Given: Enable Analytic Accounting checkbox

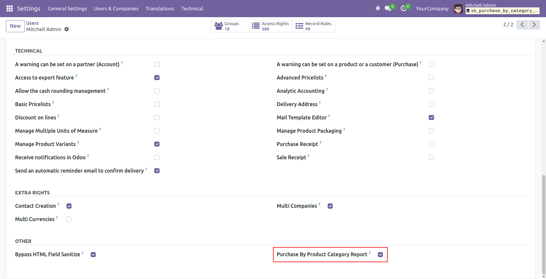Looking at the screenshot, I should (431, 91).
